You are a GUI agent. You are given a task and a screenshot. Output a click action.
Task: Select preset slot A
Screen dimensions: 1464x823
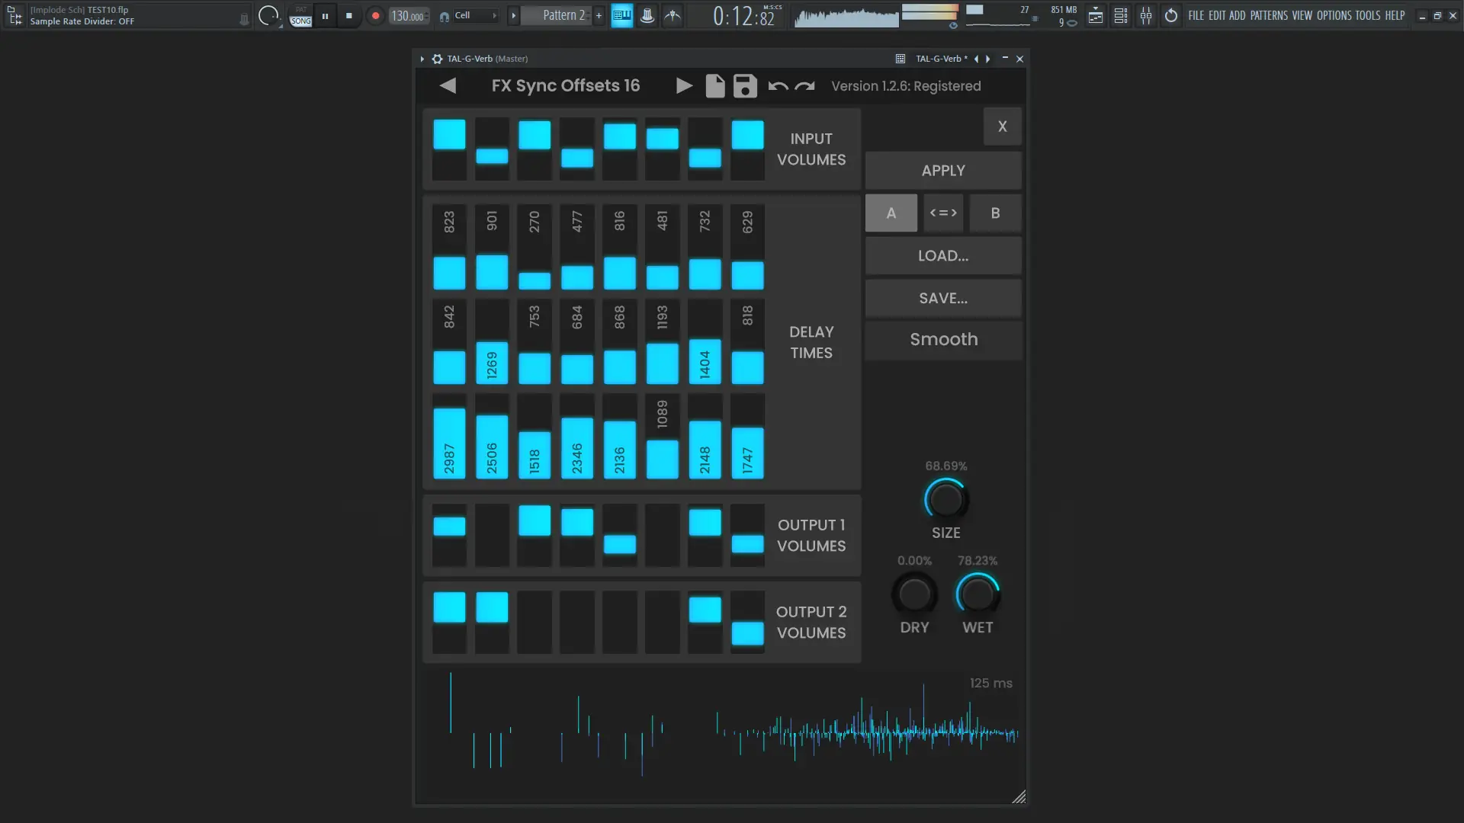(891, 213)
